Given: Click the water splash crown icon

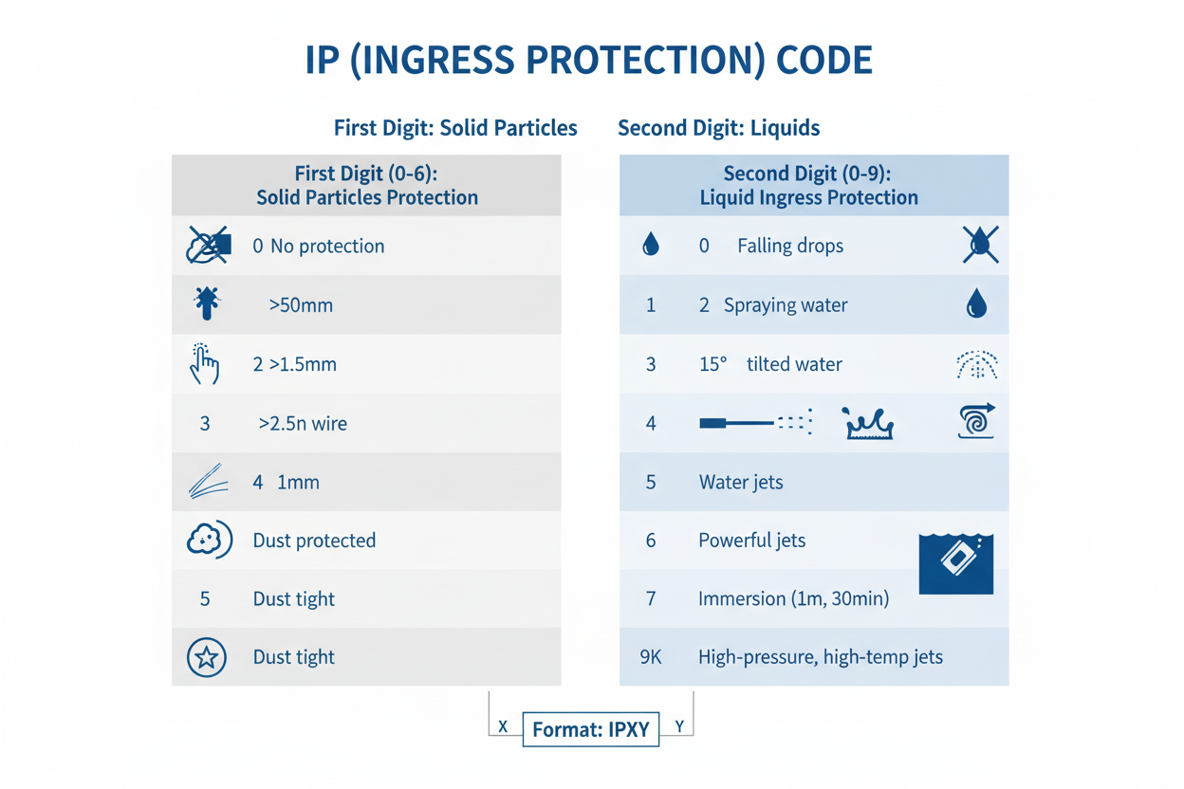Looking at the screenshot, I should coord(869,423).
